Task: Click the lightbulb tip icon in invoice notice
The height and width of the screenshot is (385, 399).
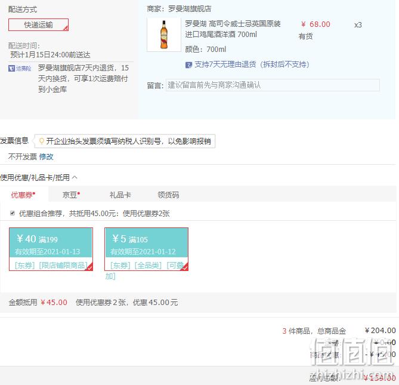Action: [42, 141]
